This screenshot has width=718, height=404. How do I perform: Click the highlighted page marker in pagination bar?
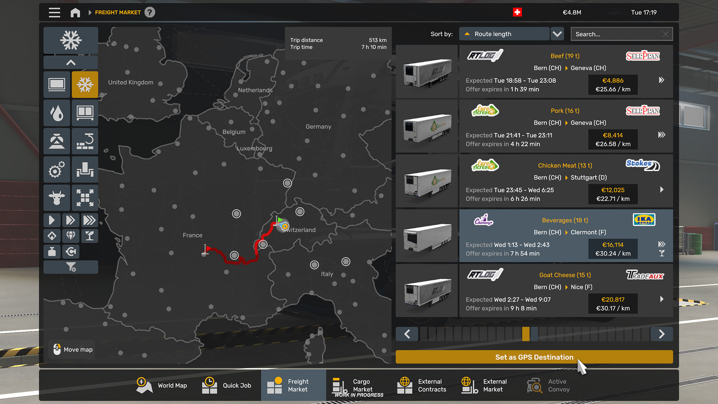click(526, 334)
